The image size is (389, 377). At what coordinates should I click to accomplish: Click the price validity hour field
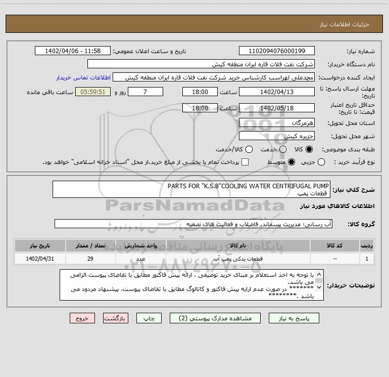(x=200, y=108)
